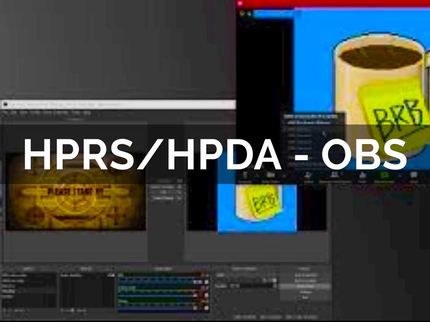Click the green Share Screen icon in Zoom

pos(385,175)
